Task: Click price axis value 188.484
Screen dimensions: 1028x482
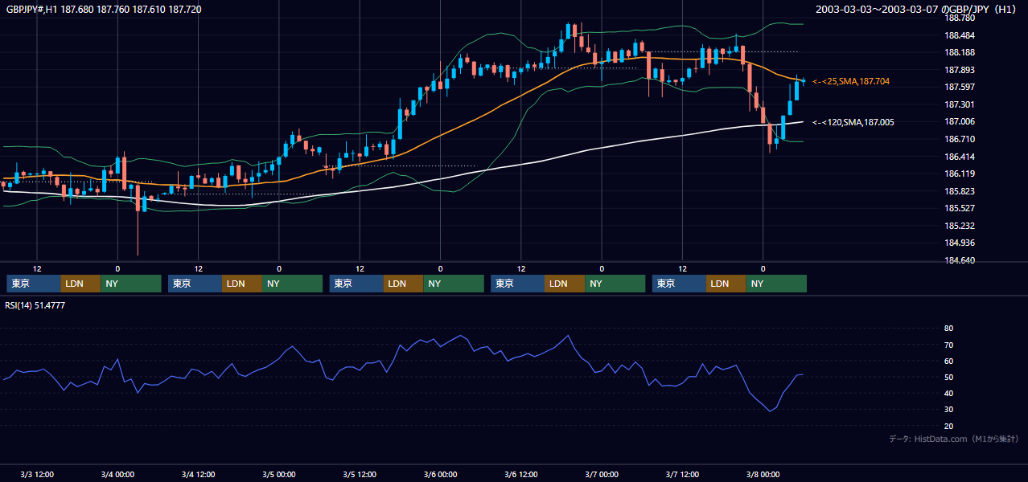Action: 960,35
